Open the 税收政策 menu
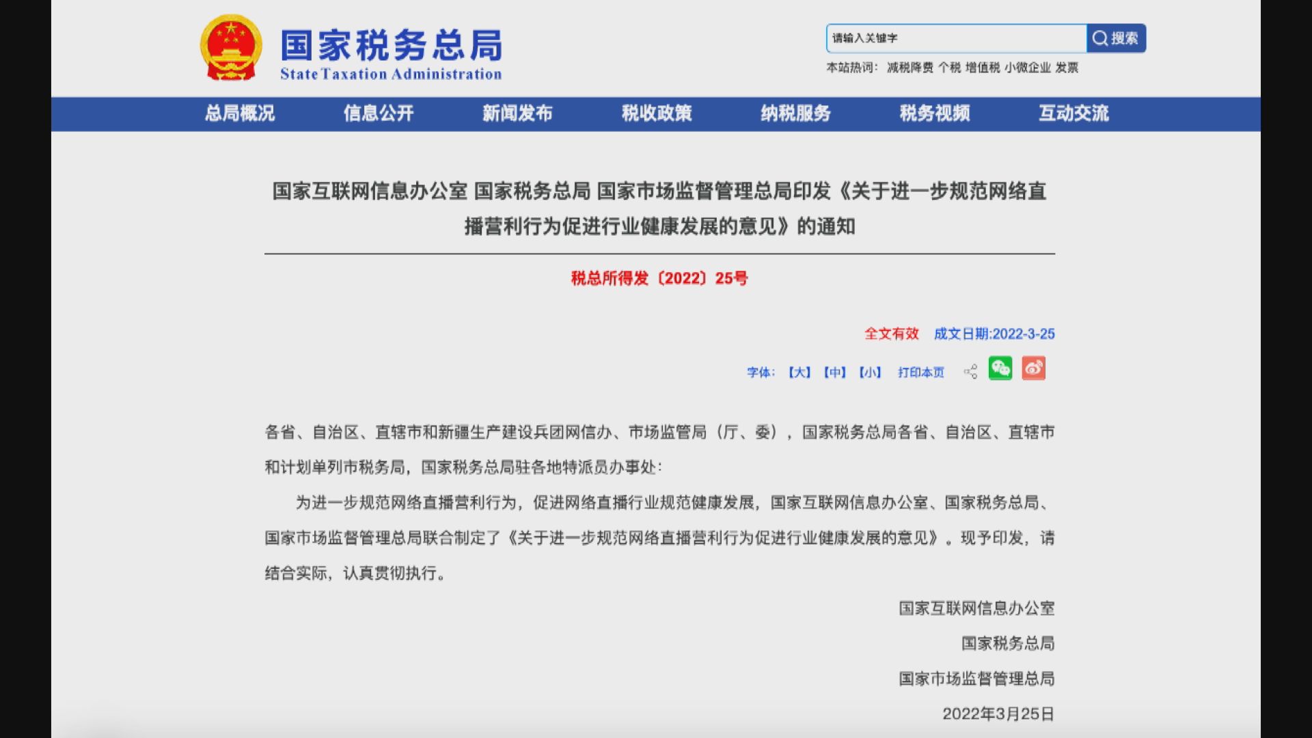 pos(657,114)
